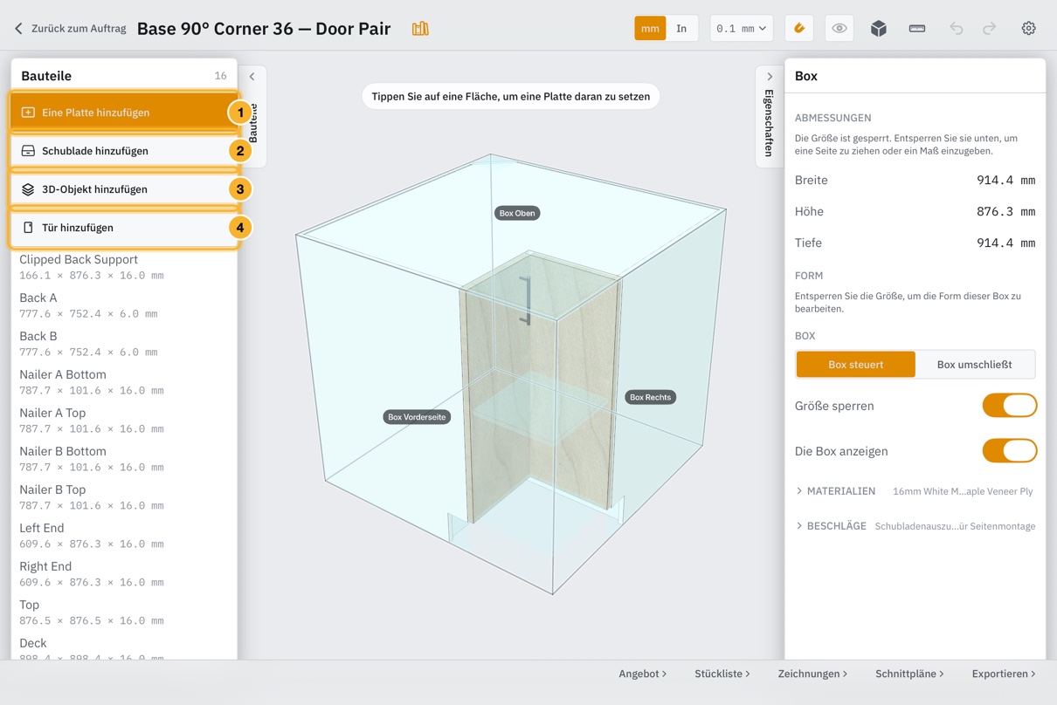Viewport: 1057px width, 705px height.
Task: Expand the BESCHLÄGE section
Action: point(915,526)
